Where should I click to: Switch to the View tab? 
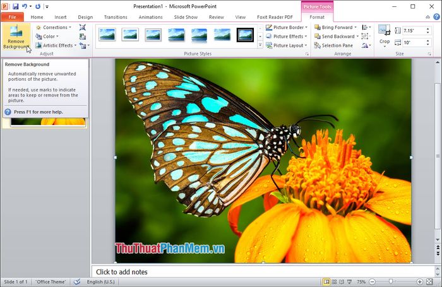point(241,17)
